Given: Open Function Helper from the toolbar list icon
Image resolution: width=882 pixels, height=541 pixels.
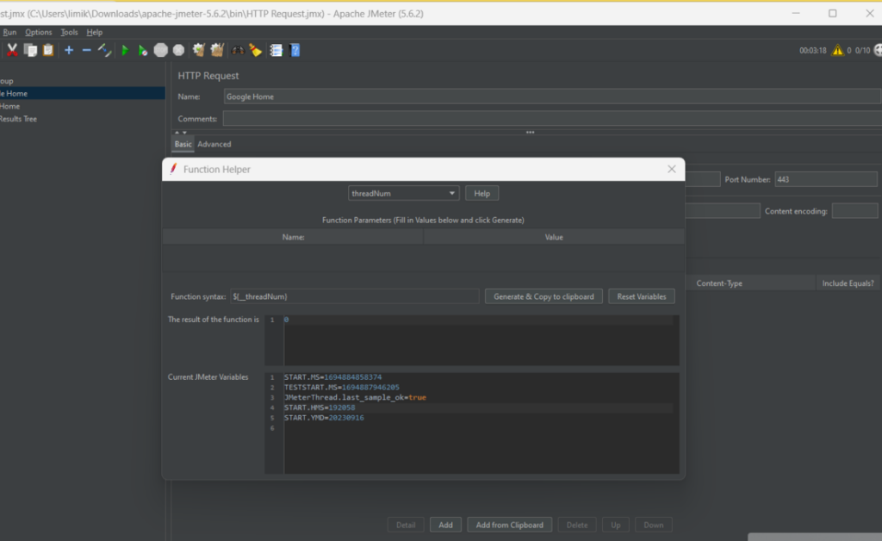Looking at the screenshot, I should [276, 51].
